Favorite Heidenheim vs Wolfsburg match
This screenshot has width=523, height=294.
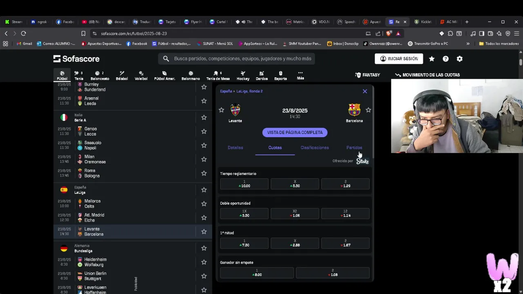click(204, 262)
